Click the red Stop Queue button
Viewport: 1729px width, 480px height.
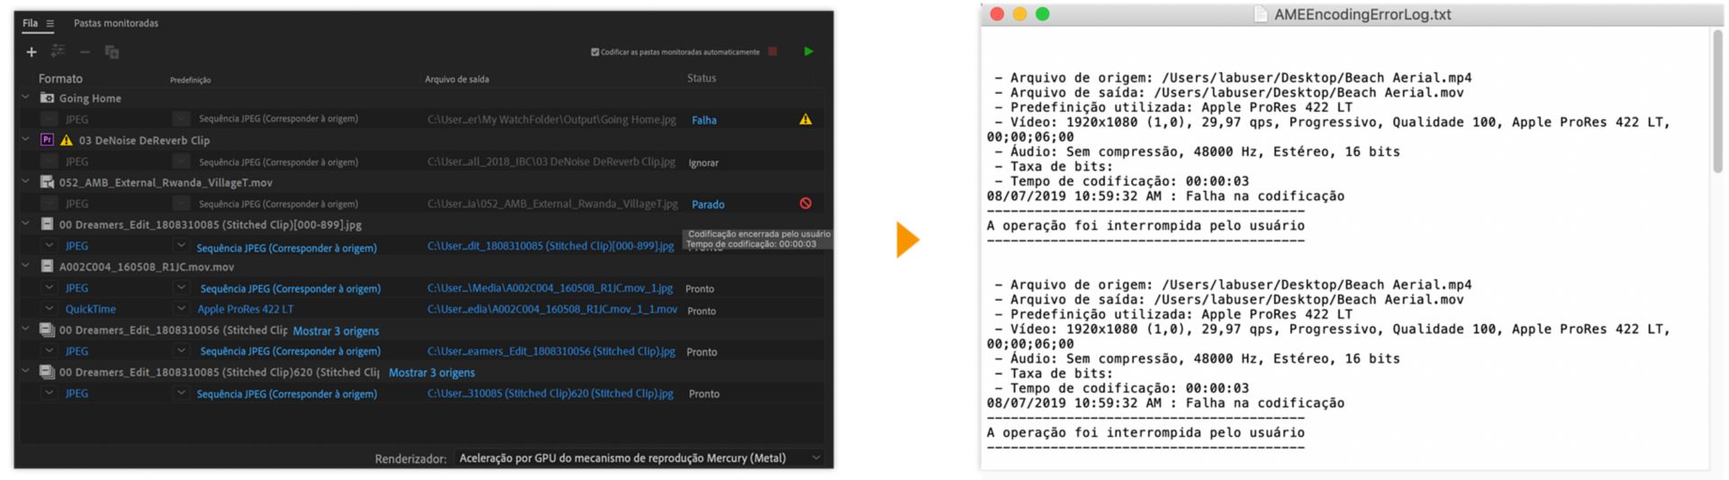[x=773, y=51]
